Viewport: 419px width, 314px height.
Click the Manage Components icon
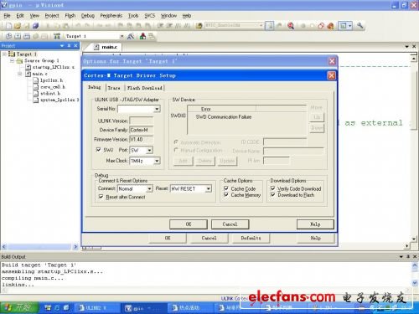click(142, 36)
